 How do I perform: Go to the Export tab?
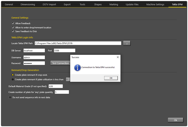pos(67,5)
